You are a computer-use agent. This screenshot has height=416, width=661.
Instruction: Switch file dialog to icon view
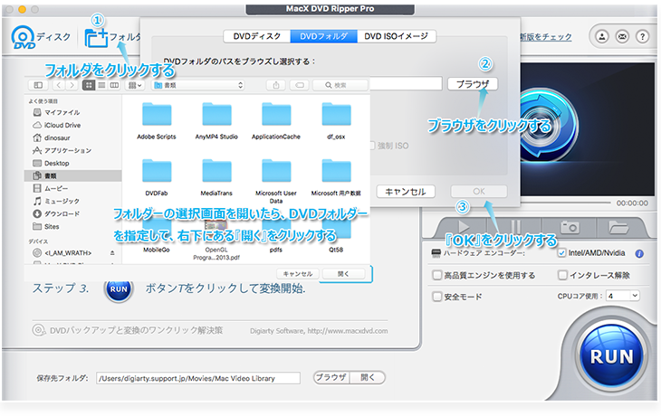tap(89, 85)
